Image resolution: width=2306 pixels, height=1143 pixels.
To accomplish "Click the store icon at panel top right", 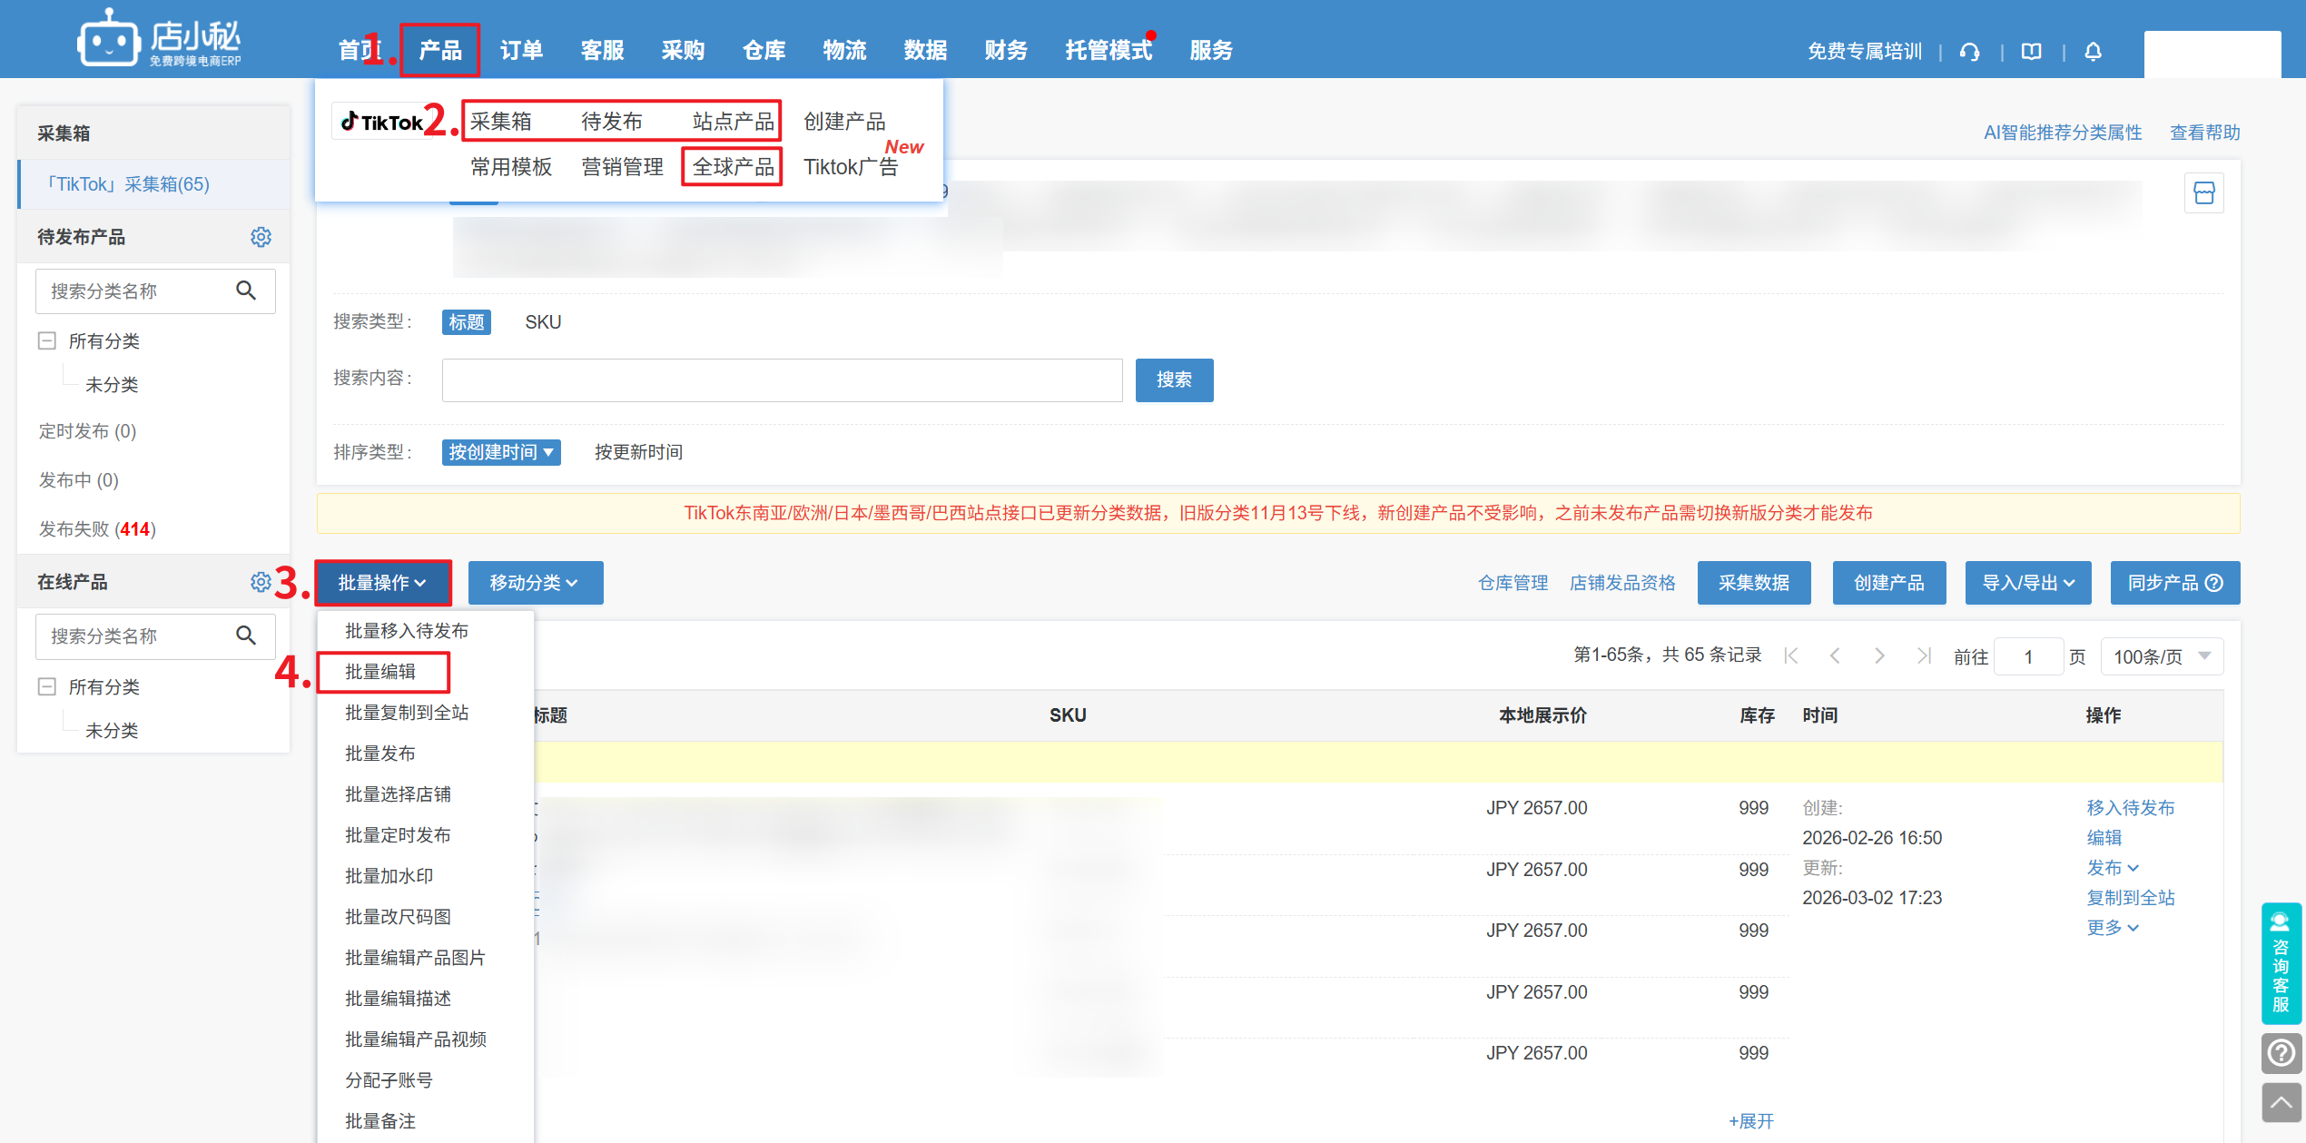I will coord(2203,193).
